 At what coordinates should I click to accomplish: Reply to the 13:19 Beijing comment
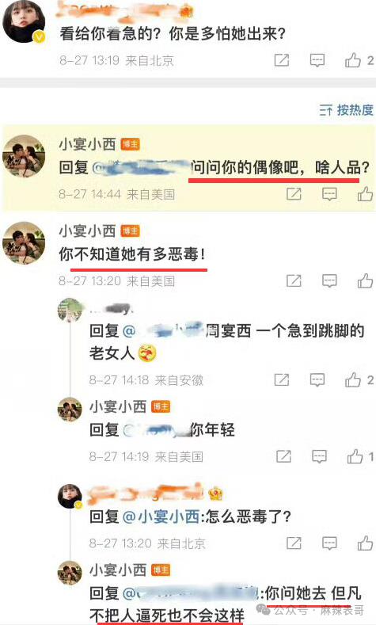[x=317, y=60]
